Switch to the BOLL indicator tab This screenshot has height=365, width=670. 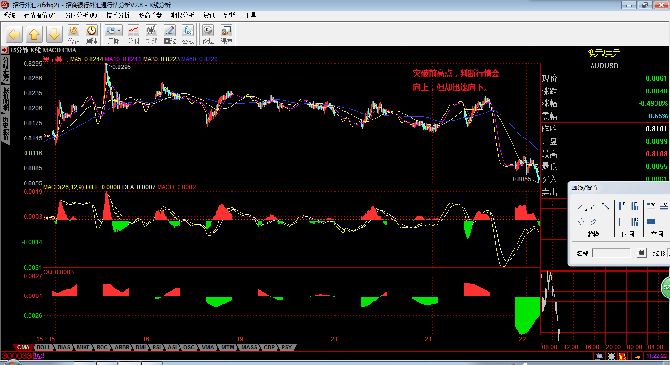coord(44,347)
